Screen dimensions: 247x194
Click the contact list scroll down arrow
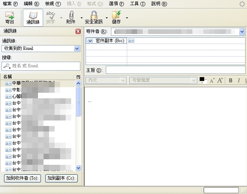point(78,168)
